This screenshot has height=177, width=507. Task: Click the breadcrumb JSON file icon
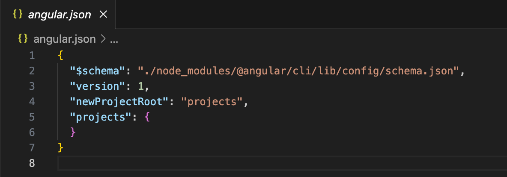click(x=23, y=39)
